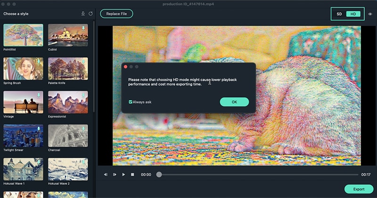The height and width of the screenshot is (198, 377).
Task: Step back one frame
Action: (106, 174)
